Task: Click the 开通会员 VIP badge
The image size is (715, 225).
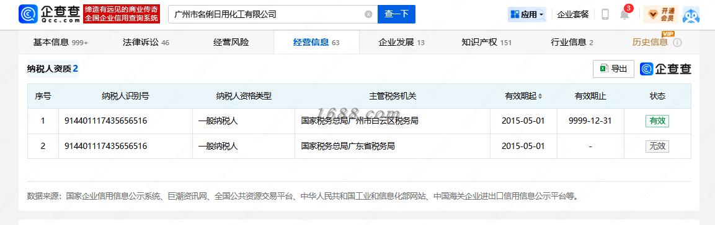Action: (660, 15)
